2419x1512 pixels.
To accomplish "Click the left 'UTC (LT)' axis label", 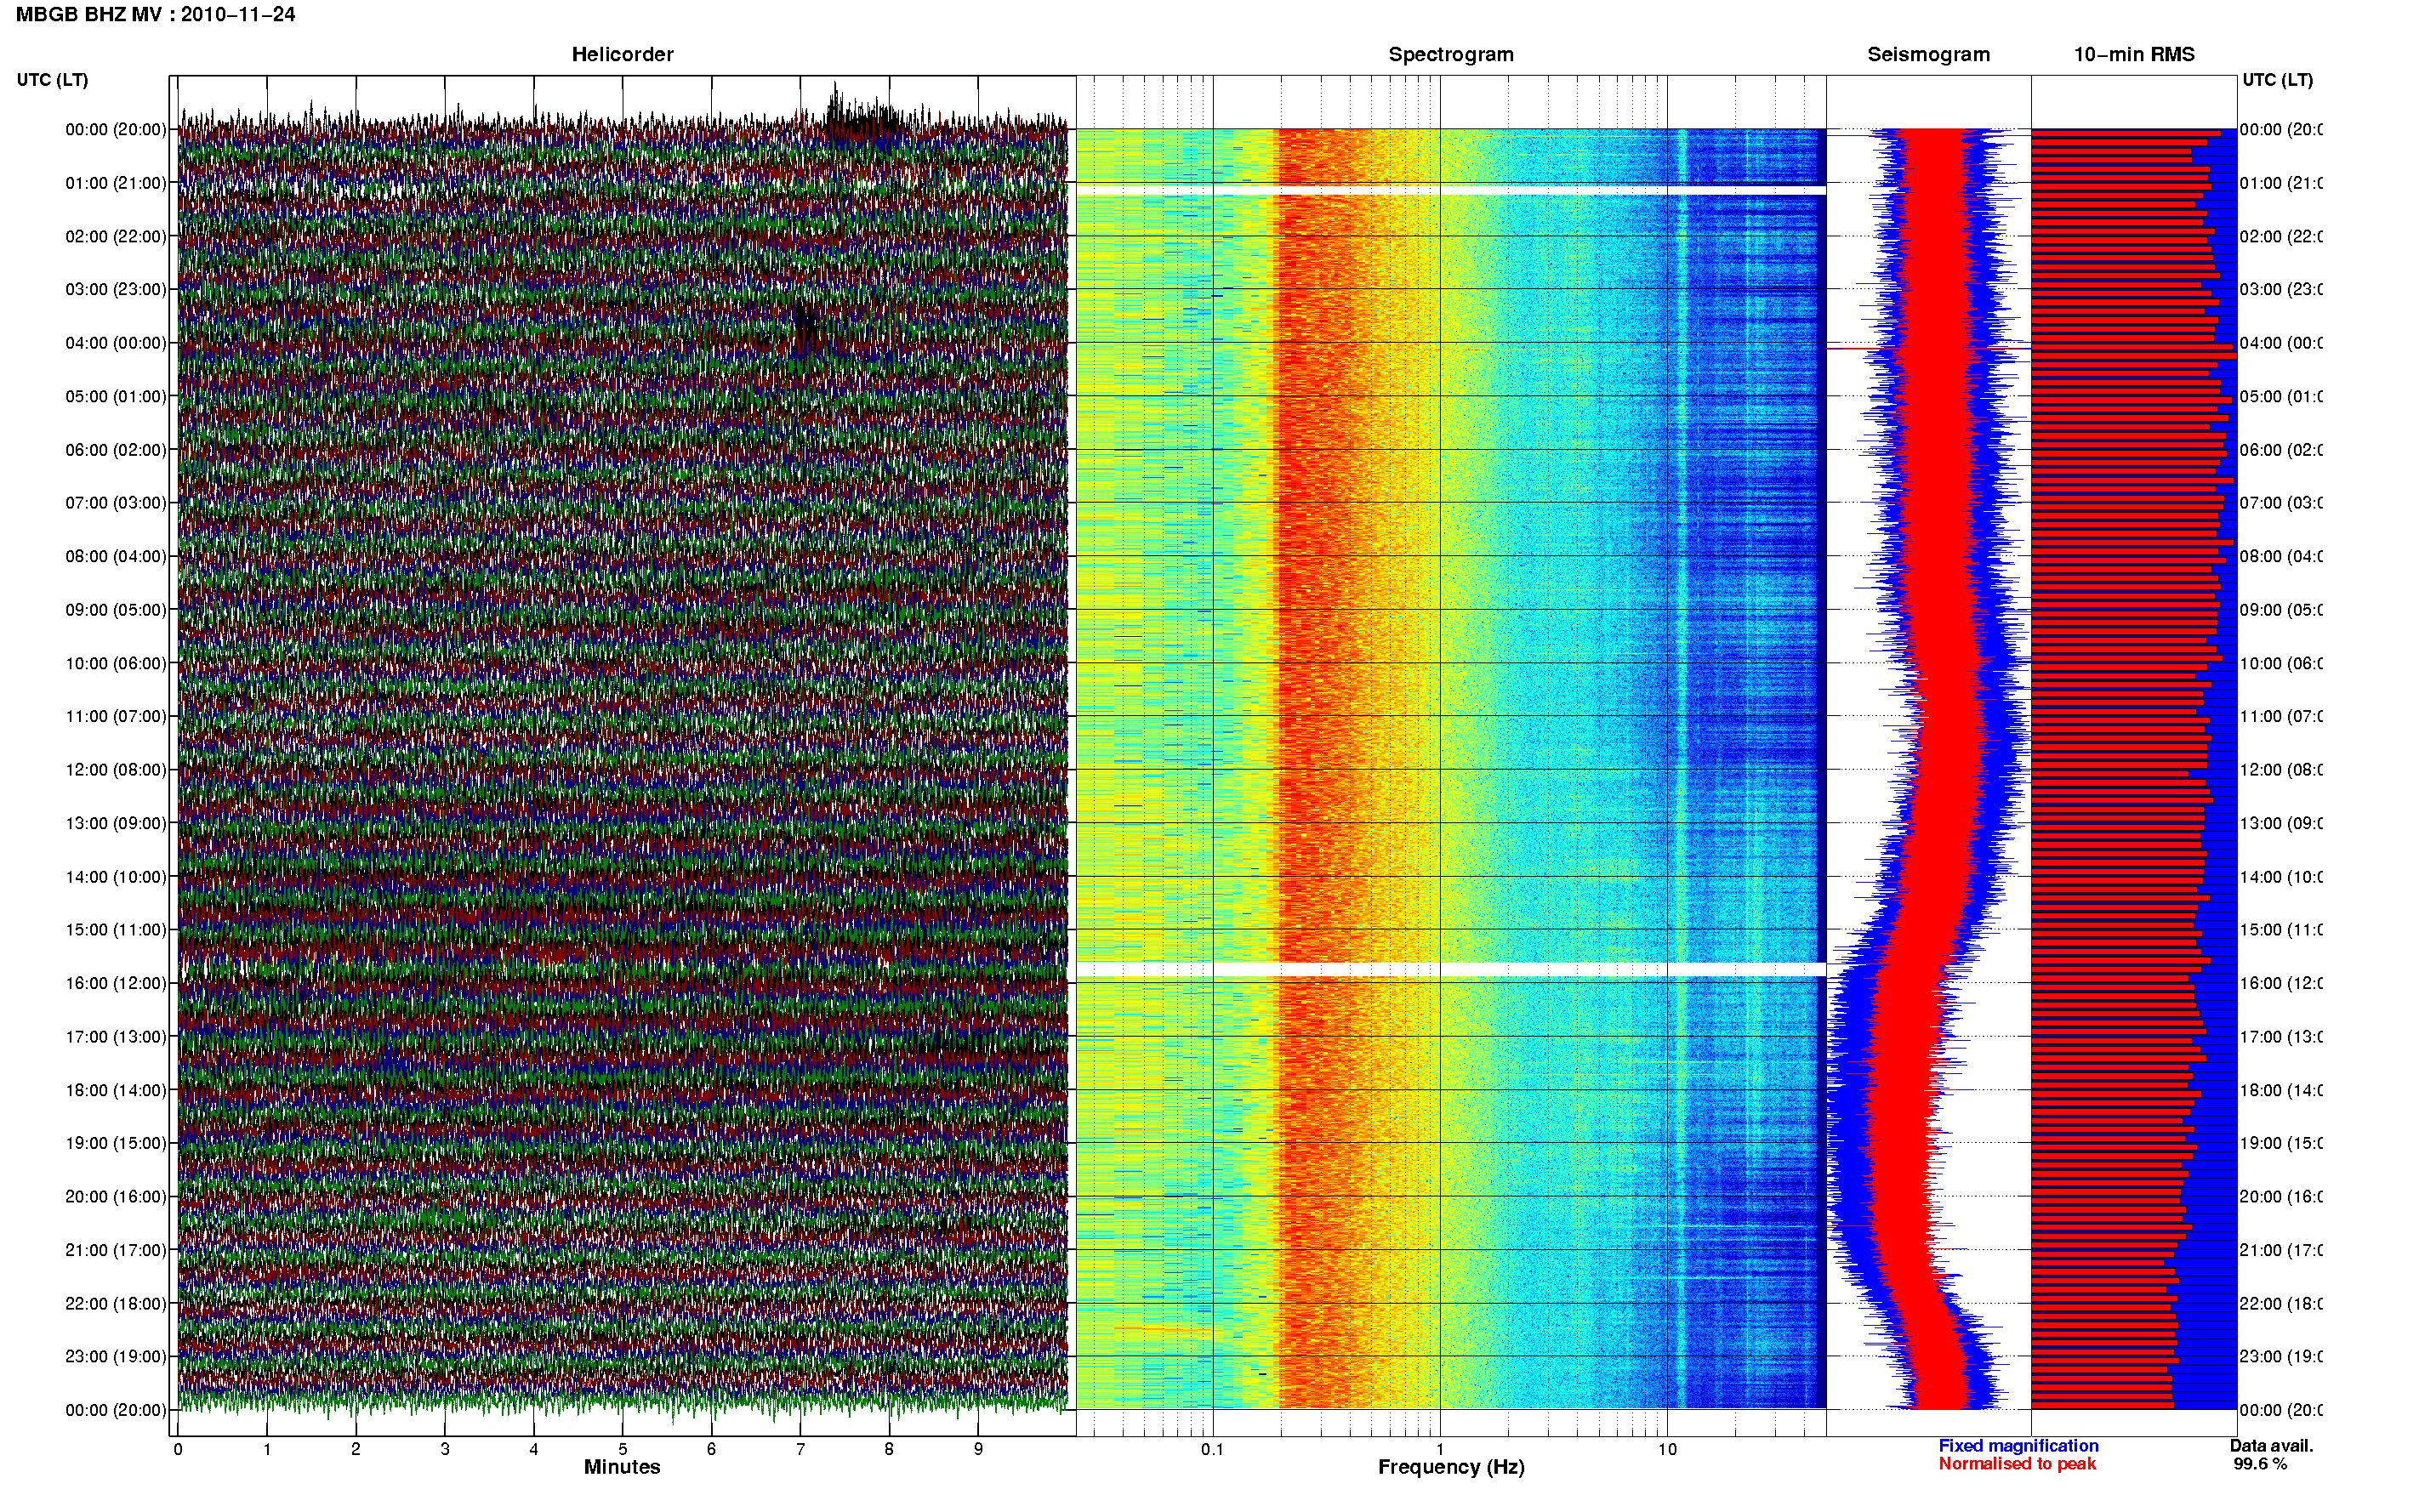I will click(x=52, y=80).
